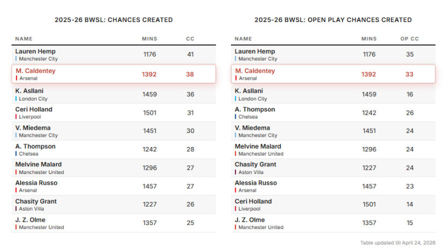Image resolution: width=448 pixels, height=252 pixels.
Task: Click Melvine Malard in Chances Created table
Action: pos(38,165)
